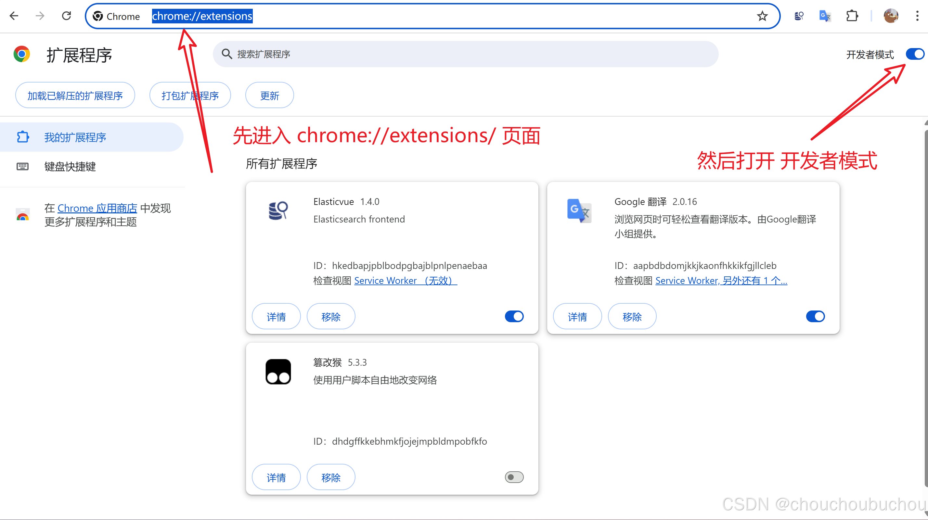Open the Elasticvue extension toolbar icon

[799, 16]
